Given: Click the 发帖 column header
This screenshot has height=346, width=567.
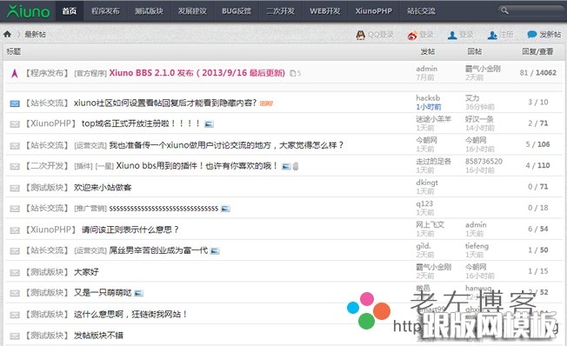Looking at the screenshot, I should tap(427, 51).
